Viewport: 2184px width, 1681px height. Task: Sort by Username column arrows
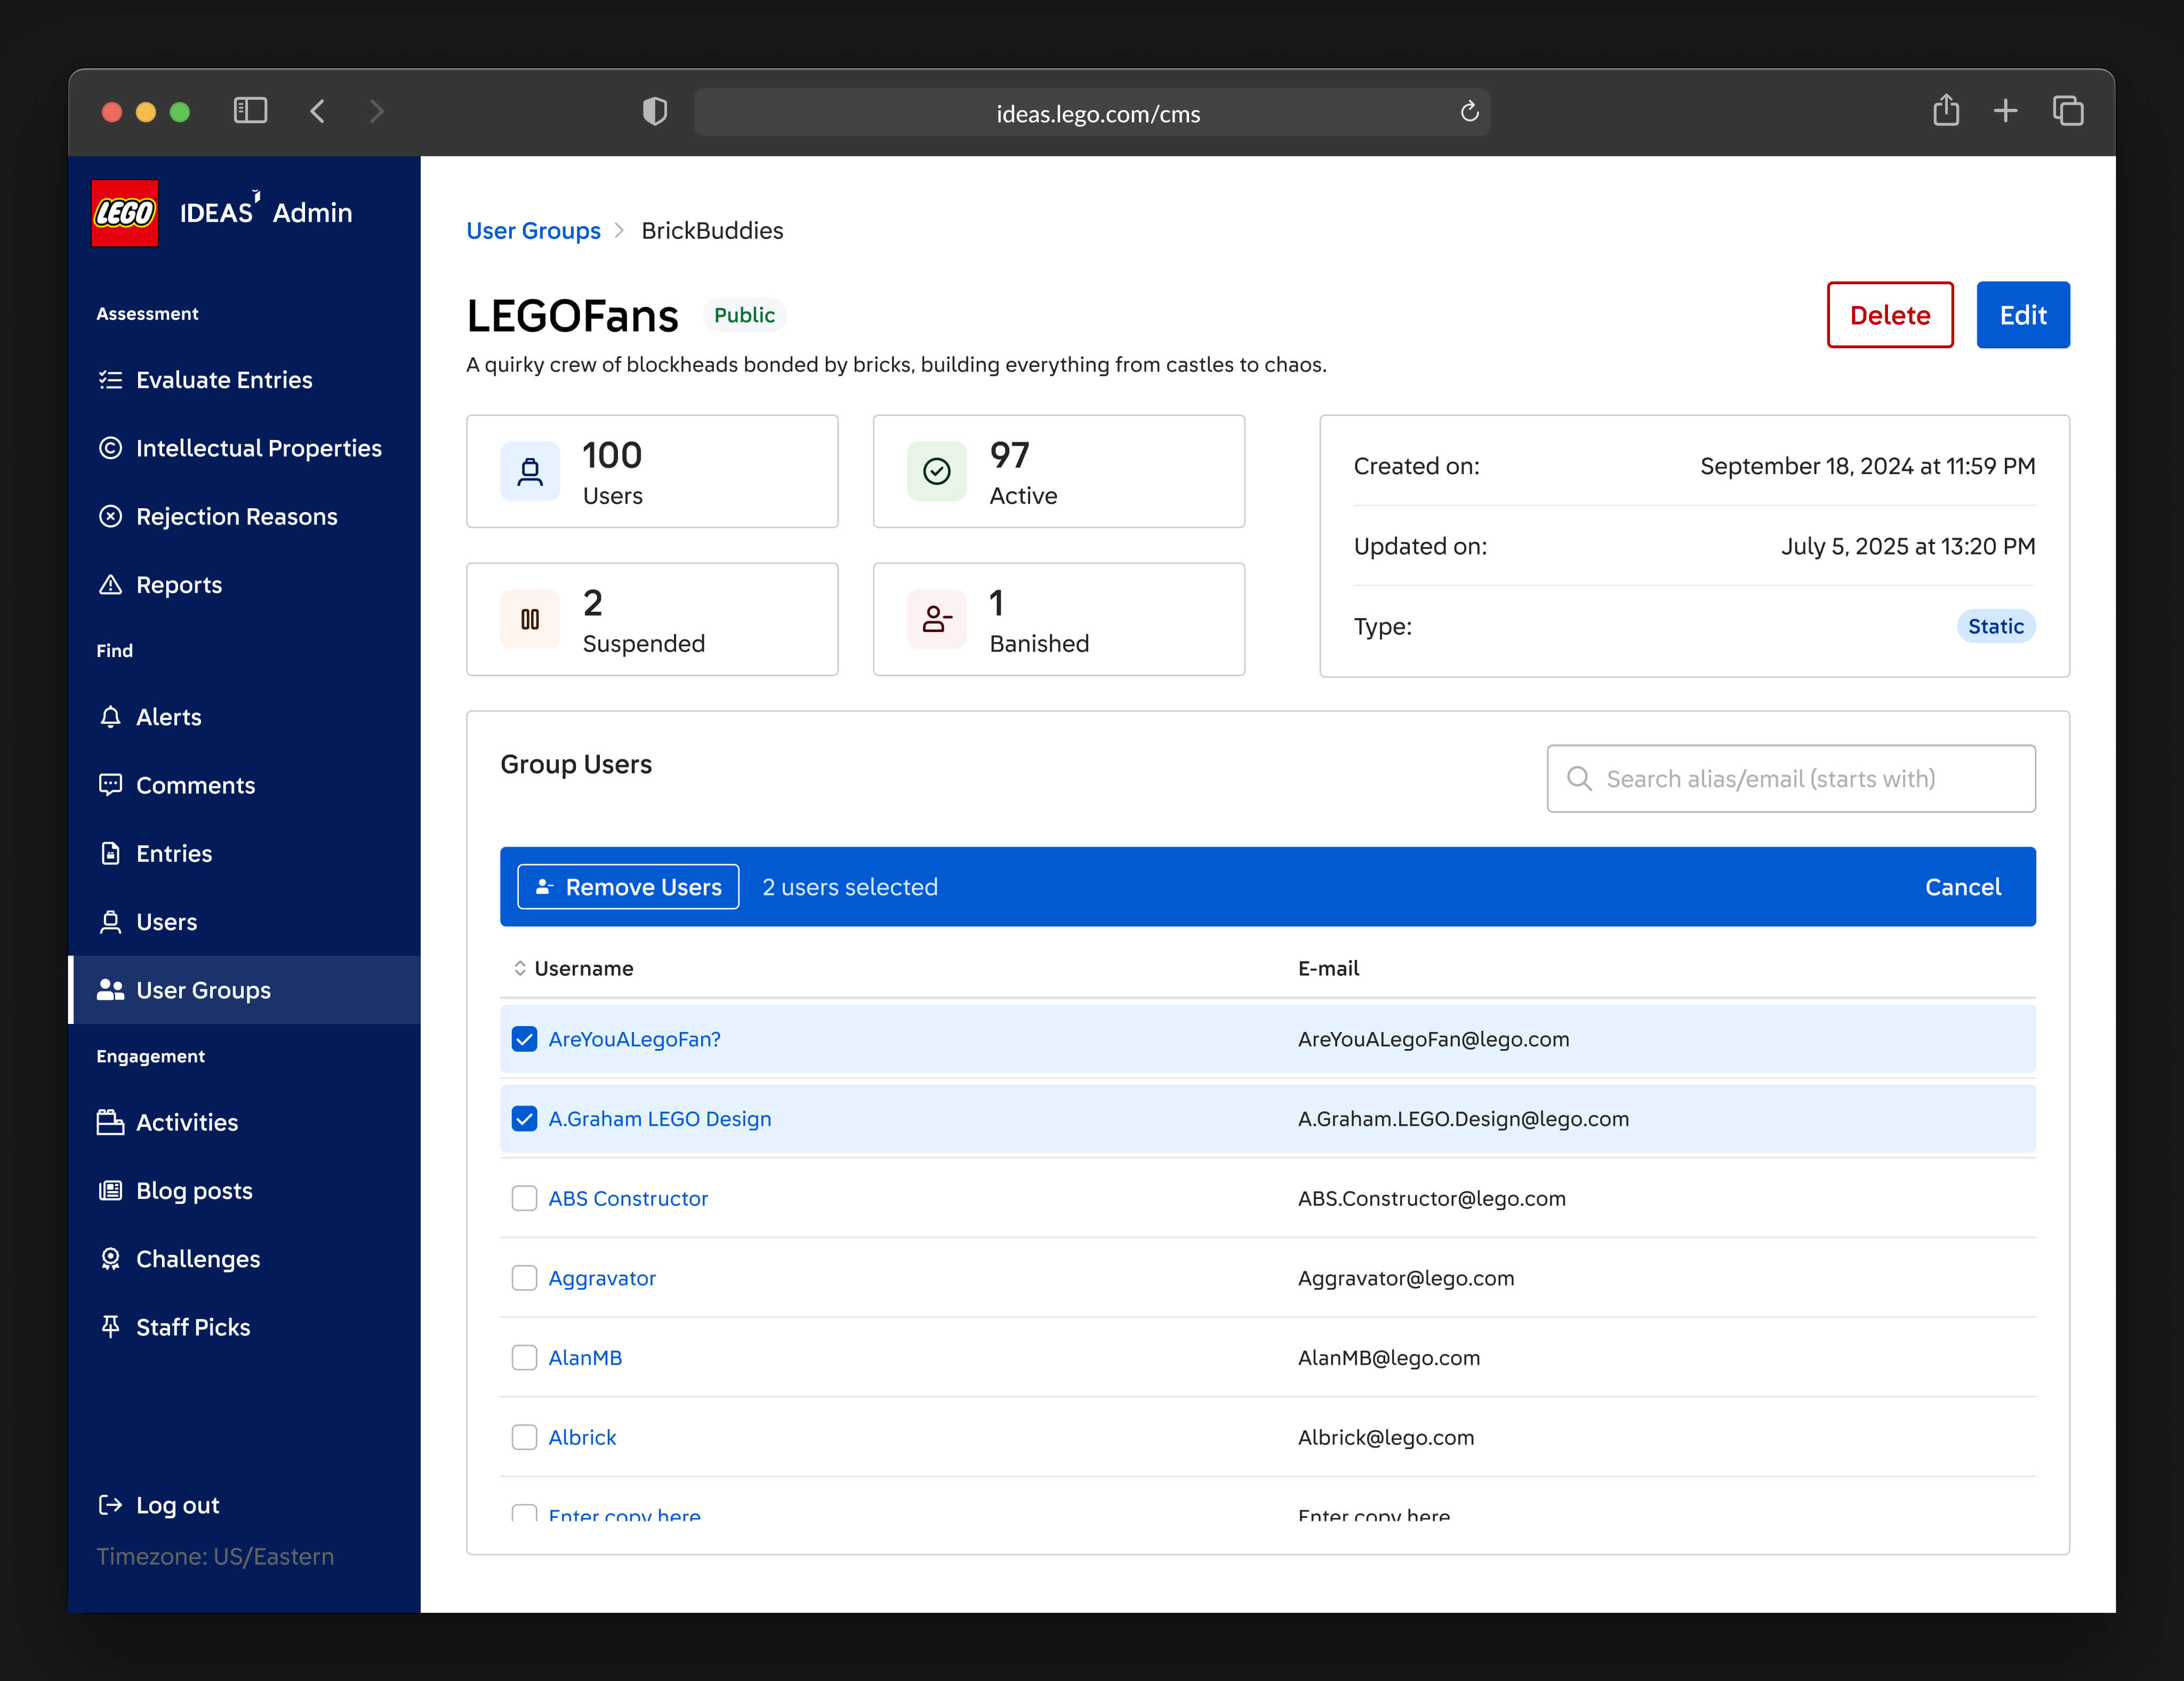tap(520, 968)
